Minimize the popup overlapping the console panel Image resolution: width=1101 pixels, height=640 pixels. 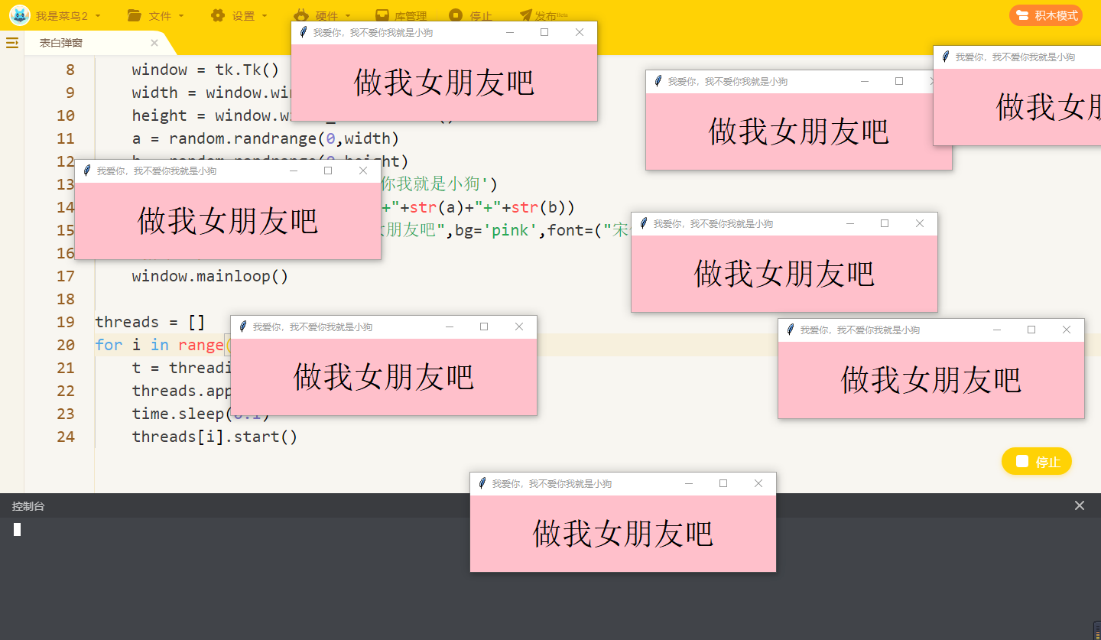[689, 483]
